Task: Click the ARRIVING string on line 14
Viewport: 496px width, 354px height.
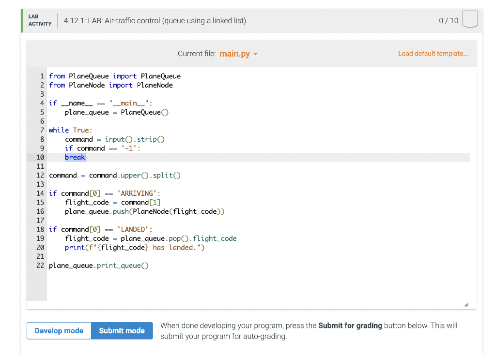Action: [137, 193]
